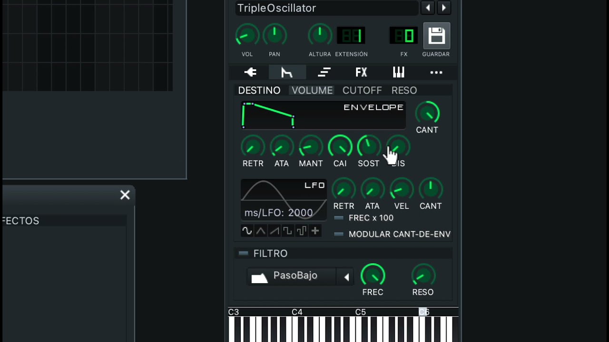Open the chord and arpeggio functions tab
Image resolution: width=609 pixels, height=342 pixels.
pyautogui.click(x=324, y=72)
